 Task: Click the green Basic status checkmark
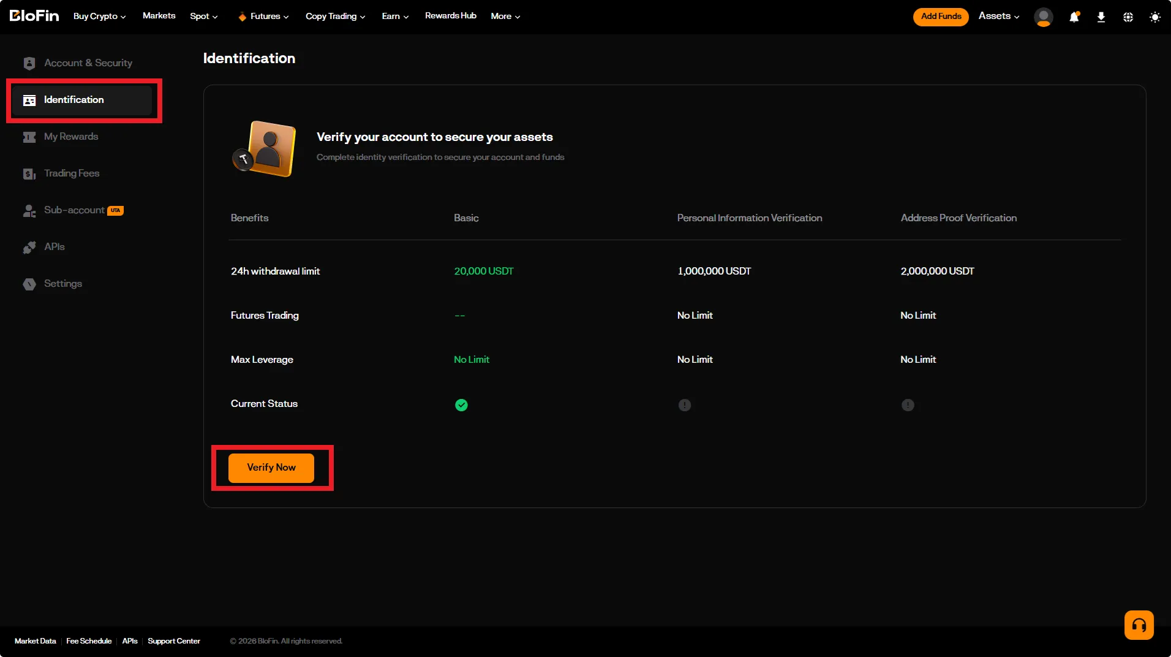(461, 404)
